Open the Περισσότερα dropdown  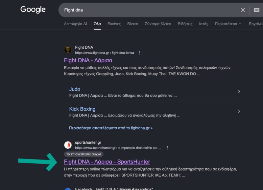(x=228, y=24)
